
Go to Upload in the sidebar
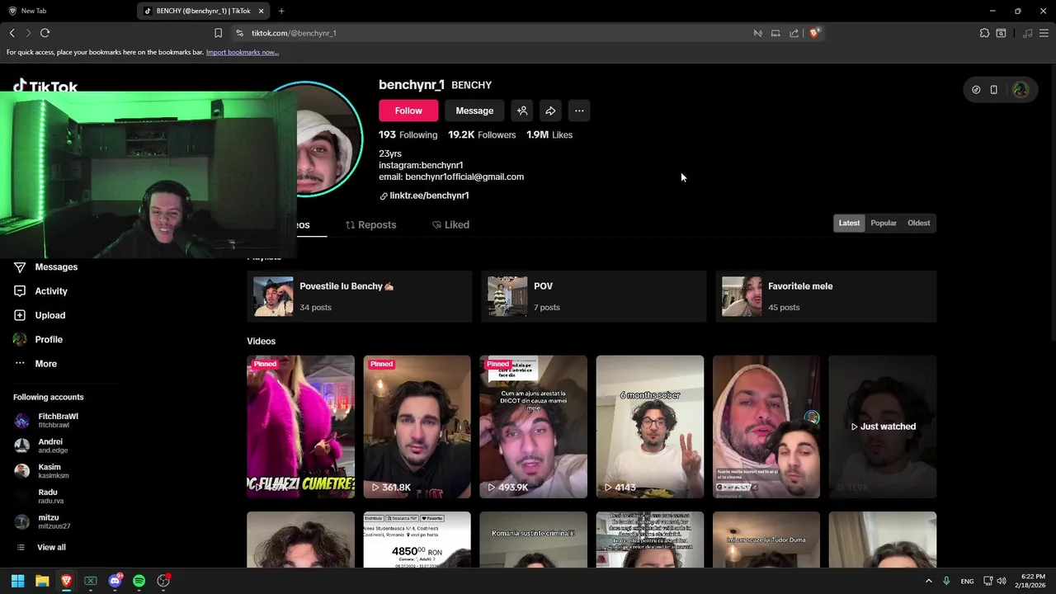point(40,315)
